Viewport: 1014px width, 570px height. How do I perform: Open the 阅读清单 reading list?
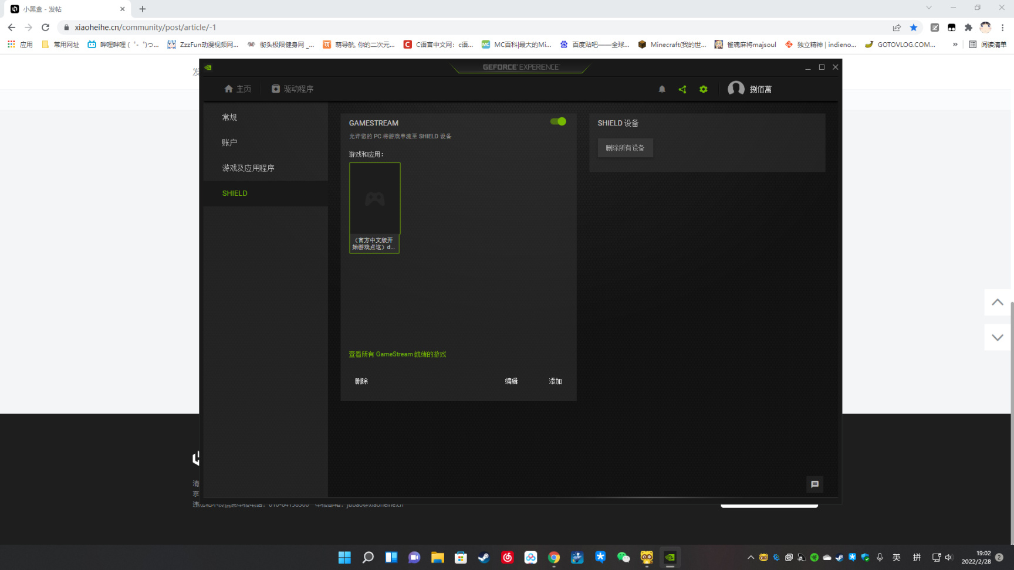tap(988, 45)
